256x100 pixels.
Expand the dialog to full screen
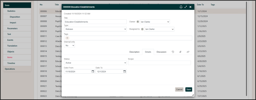186,7
